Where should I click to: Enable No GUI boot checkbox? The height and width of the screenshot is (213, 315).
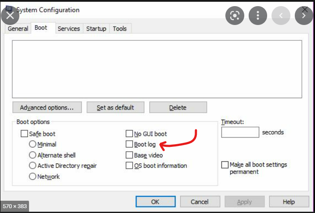[129, 134]
